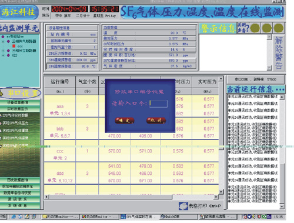The width and height of the screenshot is (294, 223).
Task: Select the 设备信息查询 menu item
Action: [20, 102]
